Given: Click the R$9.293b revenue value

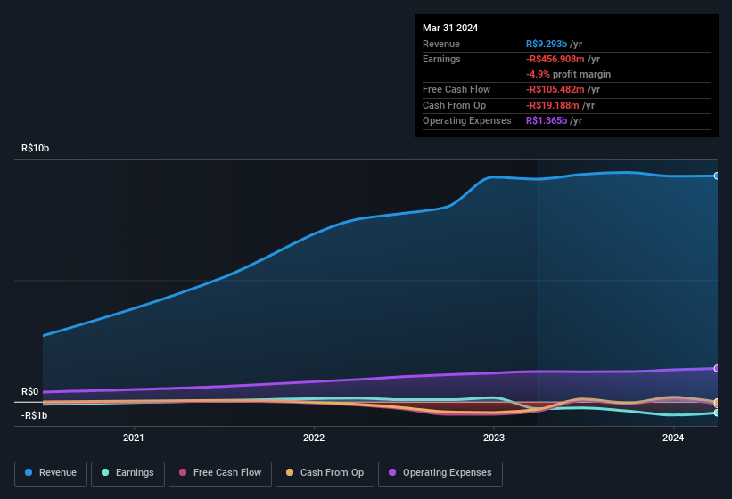Looking at the screenshot, I should (547, 44).
